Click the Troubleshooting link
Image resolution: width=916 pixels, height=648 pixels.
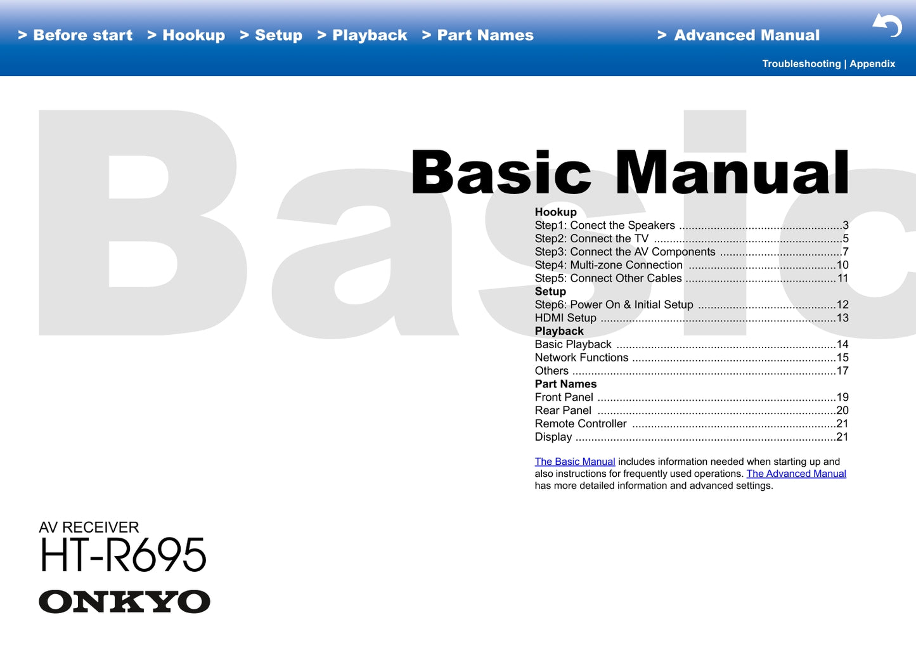point(801,64)
